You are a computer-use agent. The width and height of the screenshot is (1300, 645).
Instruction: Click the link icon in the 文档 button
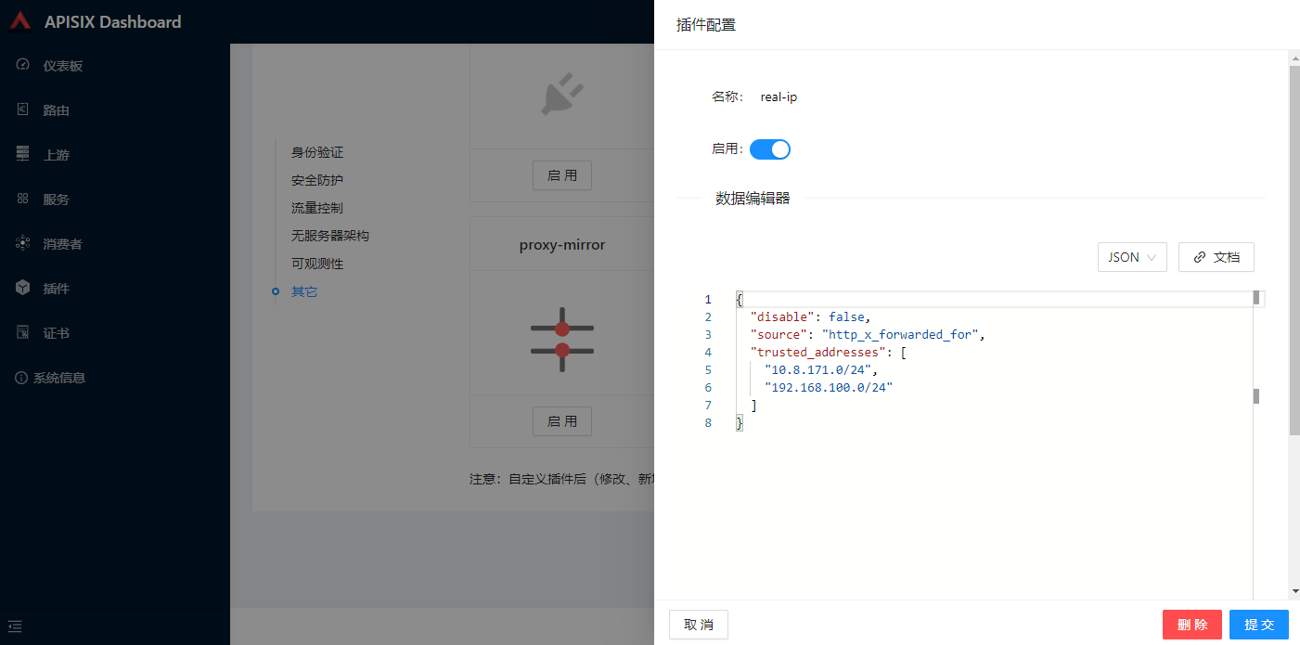(x=1200, y=257)
